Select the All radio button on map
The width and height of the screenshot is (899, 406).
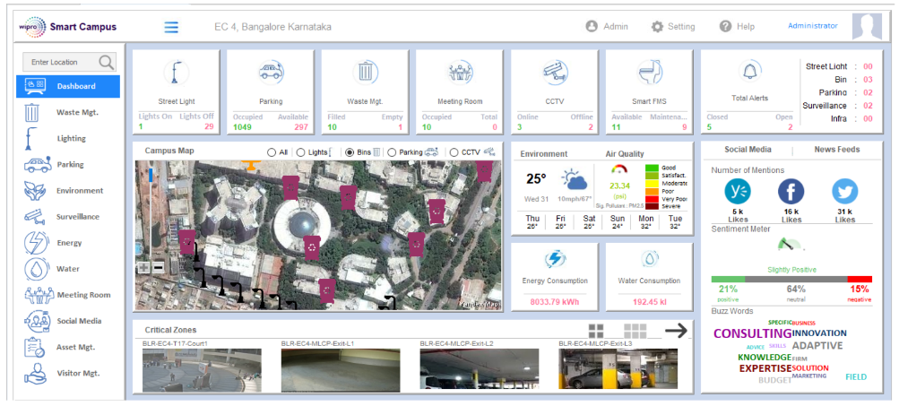272,153
